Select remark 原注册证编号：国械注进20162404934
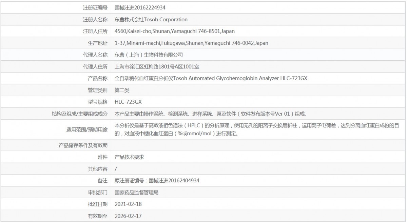The height and width of the screenshot is (222, 407). (x=157, y=181)
